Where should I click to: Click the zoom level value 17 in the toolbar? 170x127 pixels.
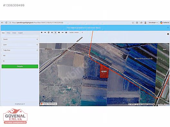tap(82, 32)
